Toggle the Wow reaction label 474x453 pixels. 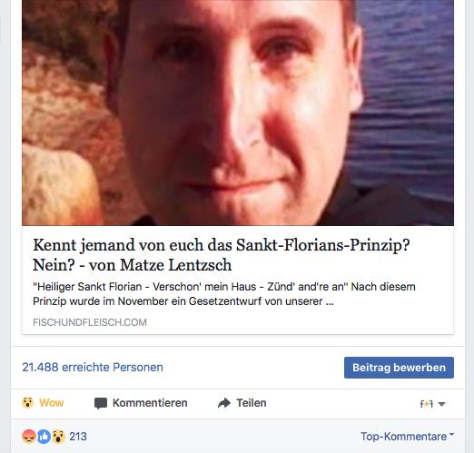[x=52, y=403]
